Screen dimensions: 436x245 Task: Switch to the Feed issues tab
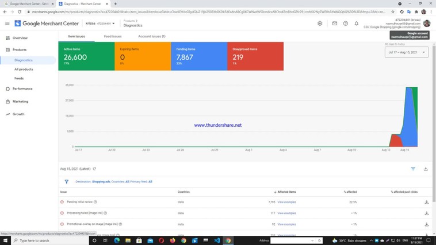pyautogui.click(x=113, y=36)
